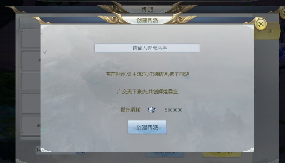Select the 5000000 cost amount
The width and height of the screenshot is (285, 163).
click(174, 110)
